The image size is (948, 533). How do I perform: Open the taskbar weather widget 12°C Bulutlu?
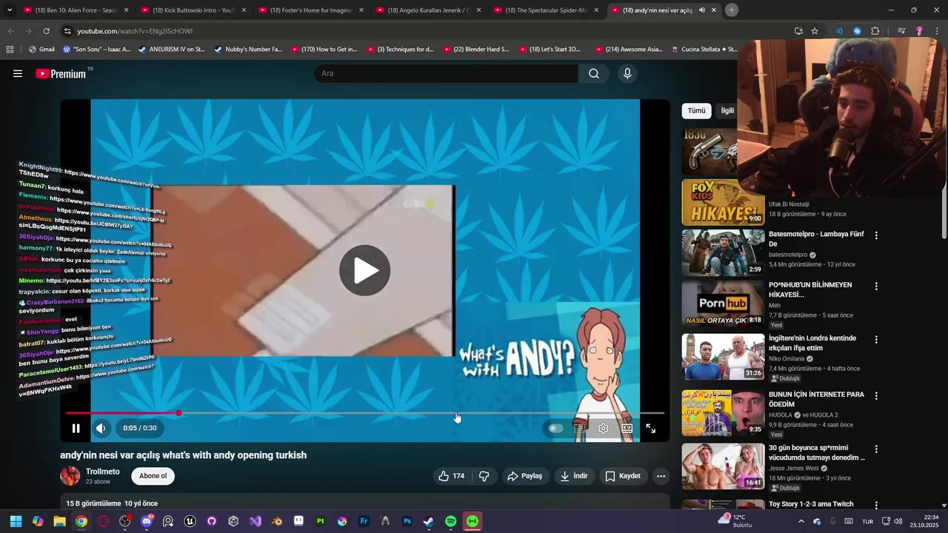[x=735, y=521]
